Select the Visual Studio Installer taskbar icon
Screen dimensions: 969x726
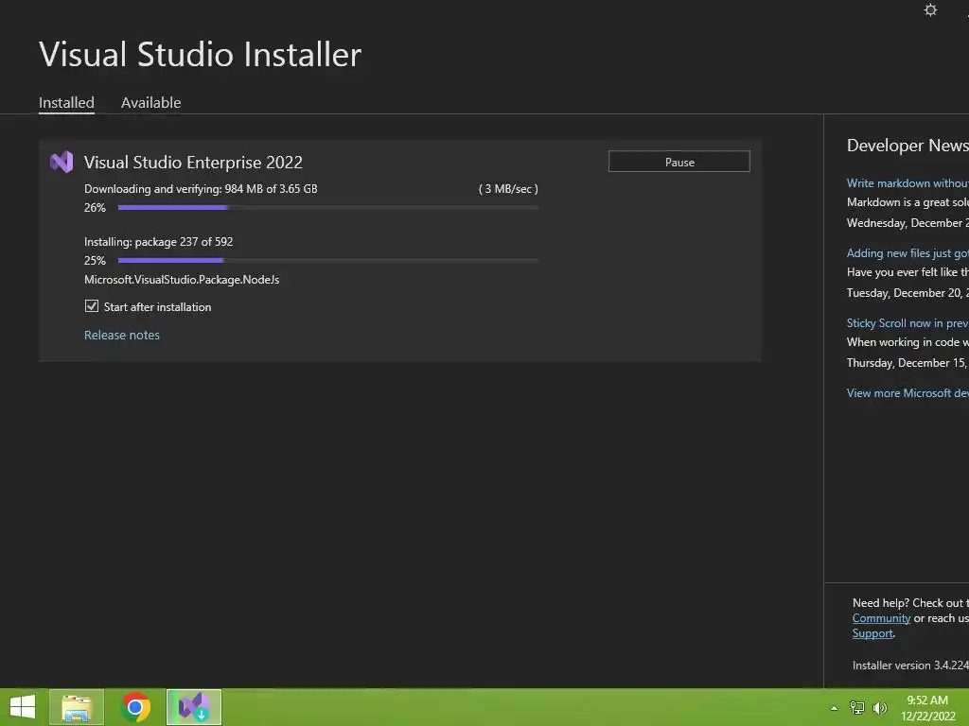pyautogui.click(x=194, y=707)
